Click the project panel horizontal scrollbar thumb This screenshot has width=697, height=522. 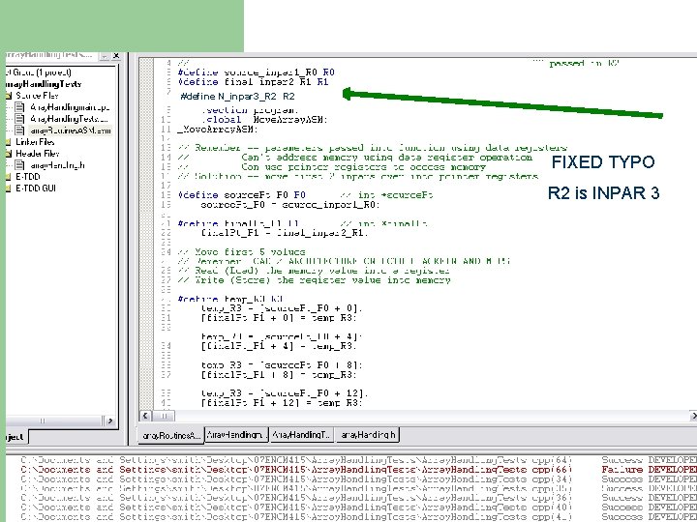(43, 420)
